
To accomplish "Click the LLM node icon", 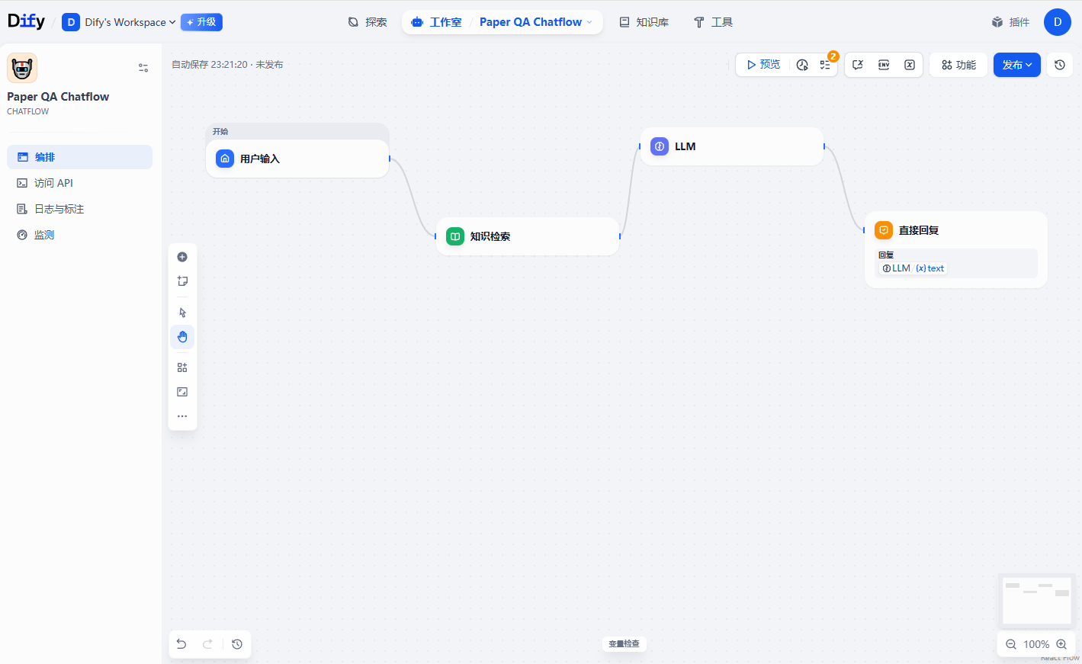I will (660, 146).
